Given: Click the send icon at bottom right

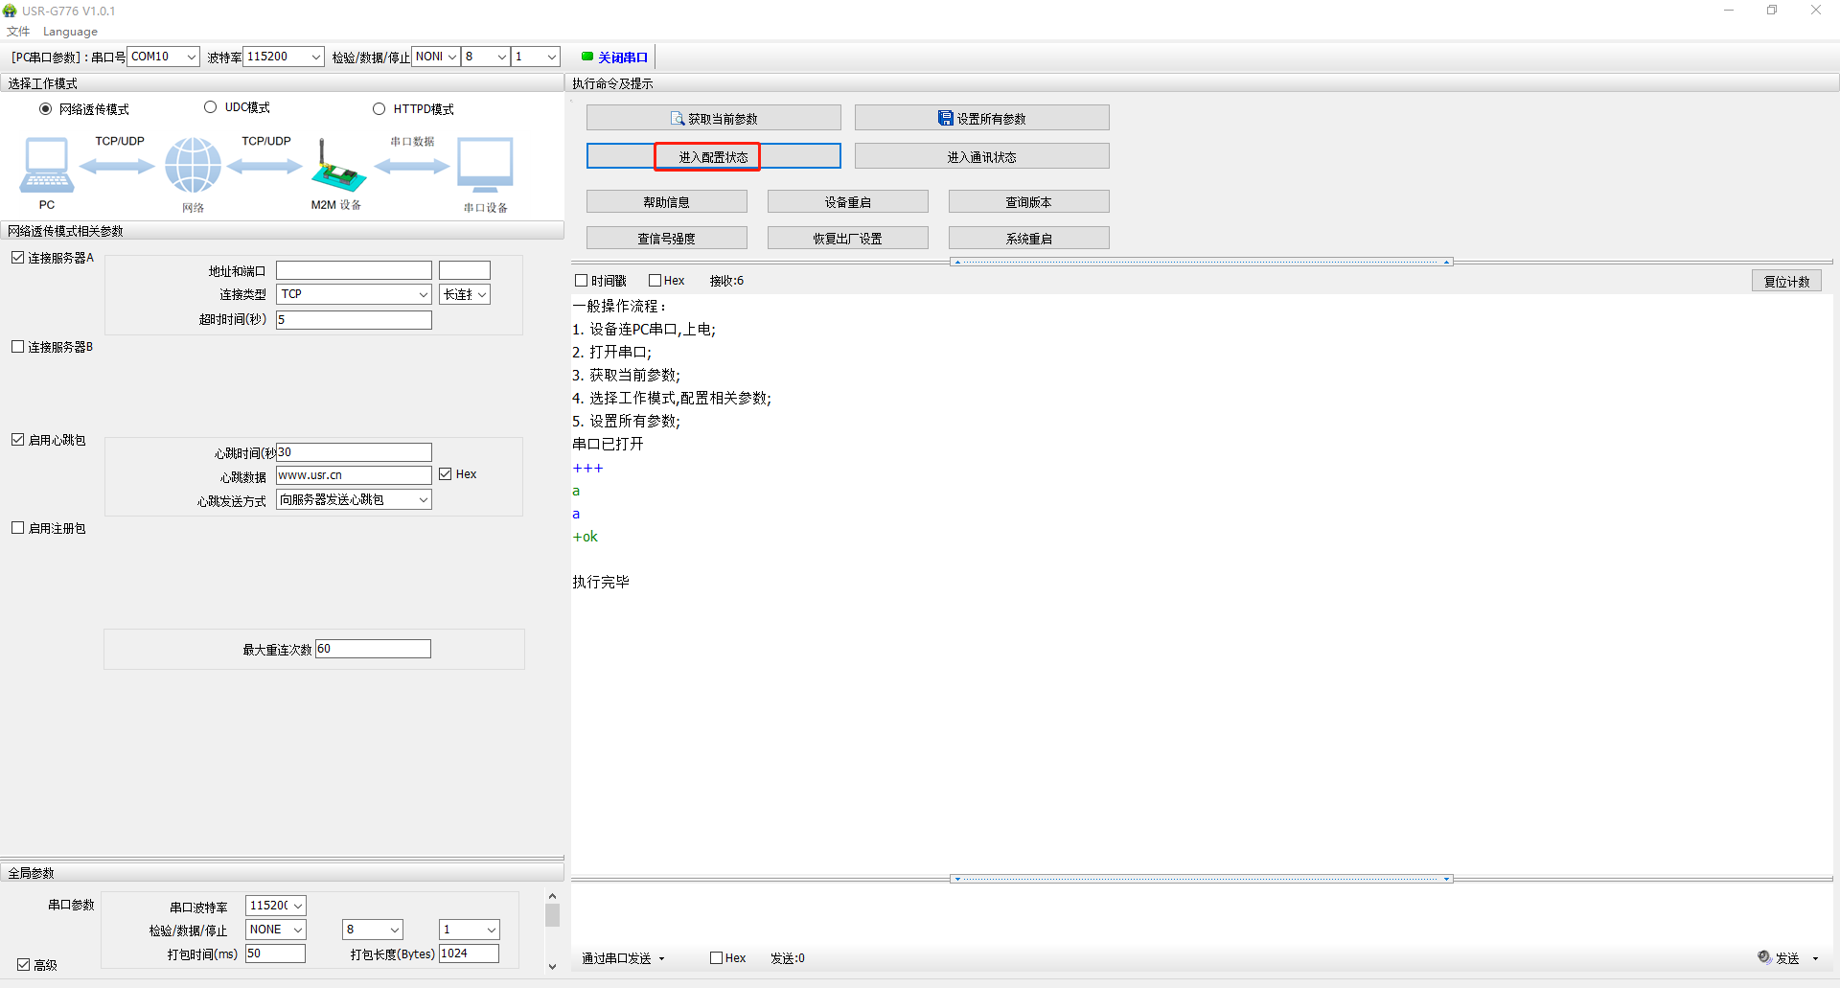Looking at the screenshot, I should pos(1765,957).
